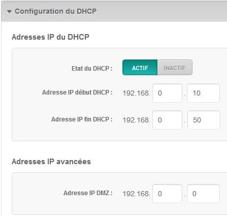Edit last octet field showing 10
Viewport: 227px width, 216px height.
click(x=203, y=93)
